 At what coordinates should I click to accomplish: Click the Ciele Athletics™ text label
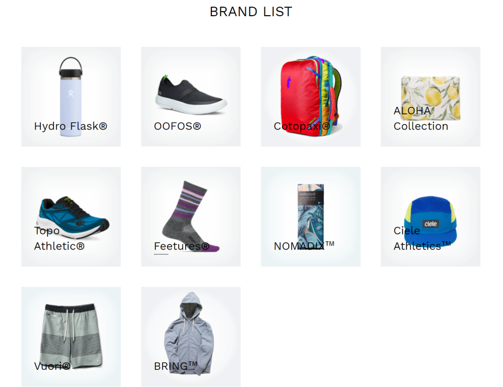(x=422, y=238)
